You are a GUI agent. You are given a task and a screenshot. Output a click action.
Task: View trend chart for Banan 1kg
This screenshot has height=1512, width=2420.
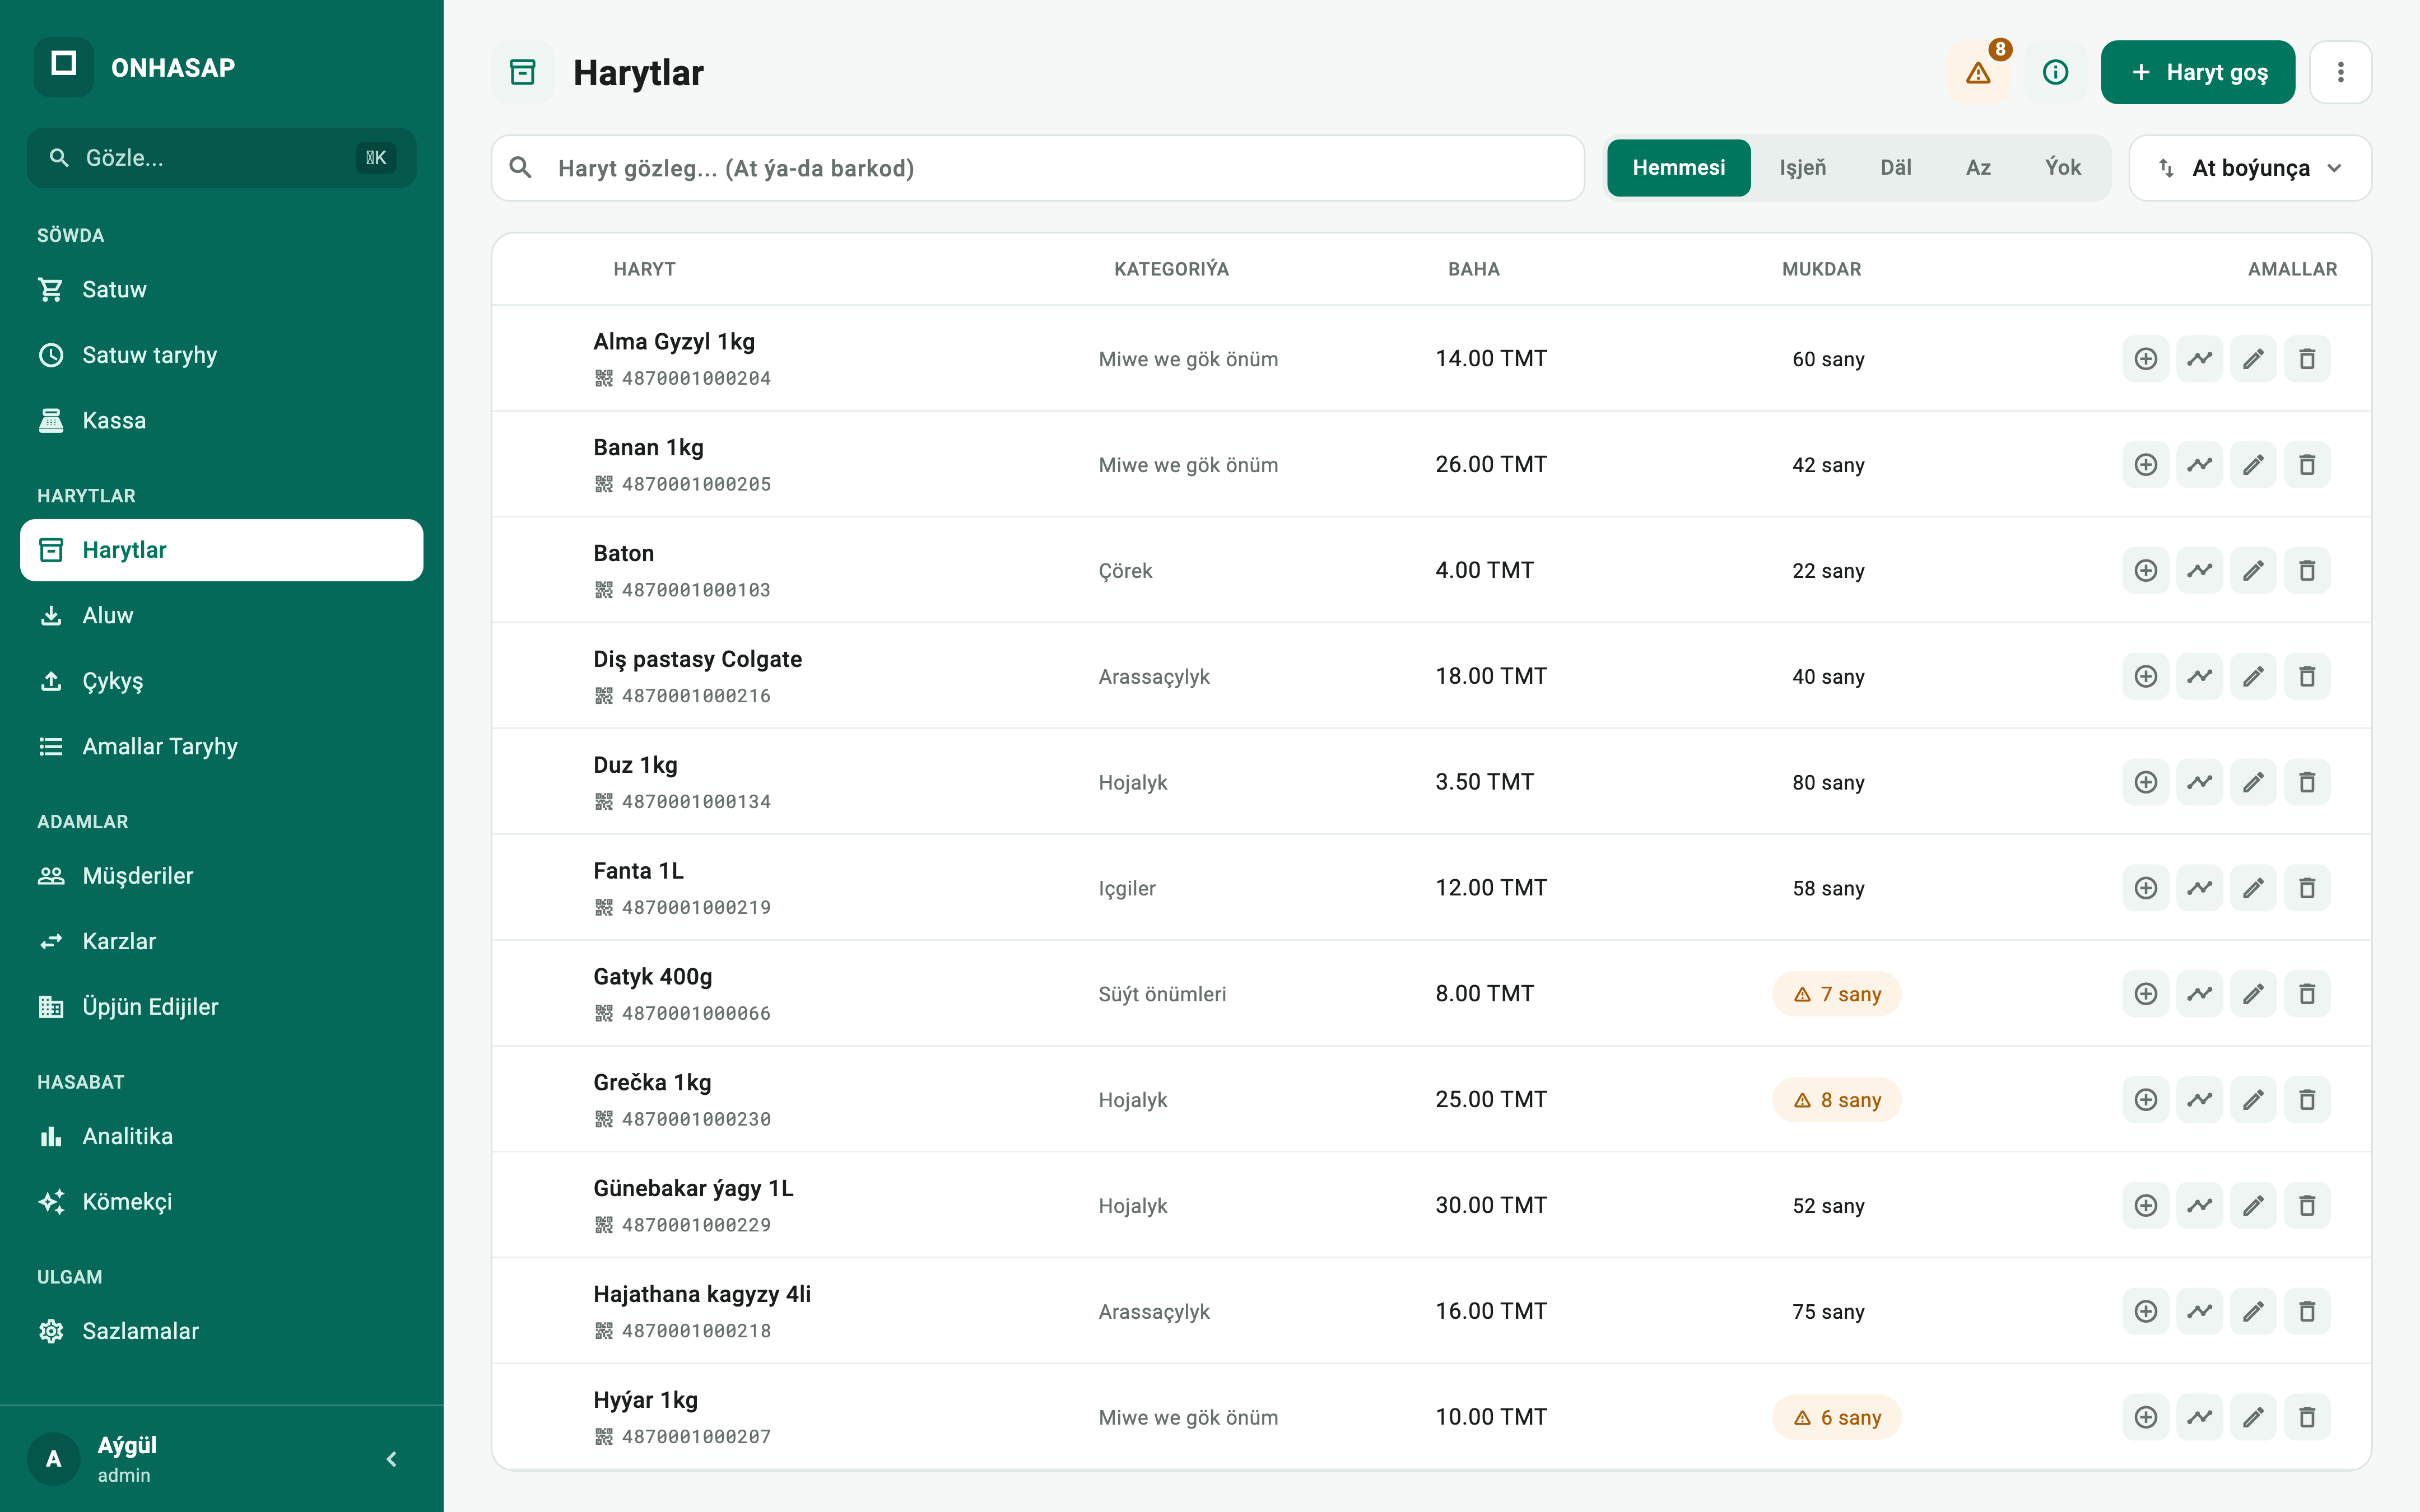[x=2199, y=465]
